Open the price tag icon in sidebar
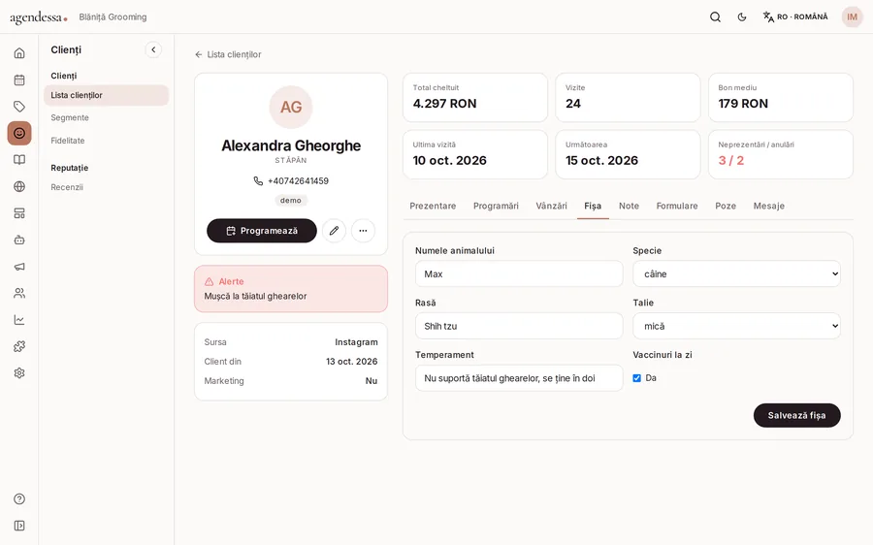This screenshot has height=545, width=873. (x=19, y=107)
